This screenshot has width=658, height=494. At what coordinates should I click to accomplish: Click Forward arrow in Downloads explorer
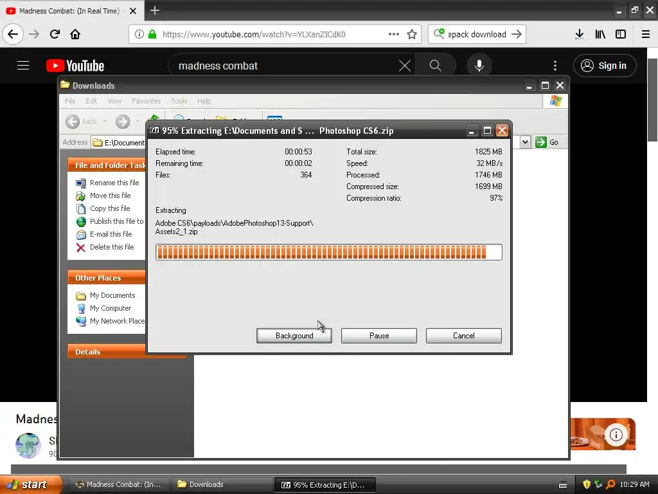coord(123,122)
